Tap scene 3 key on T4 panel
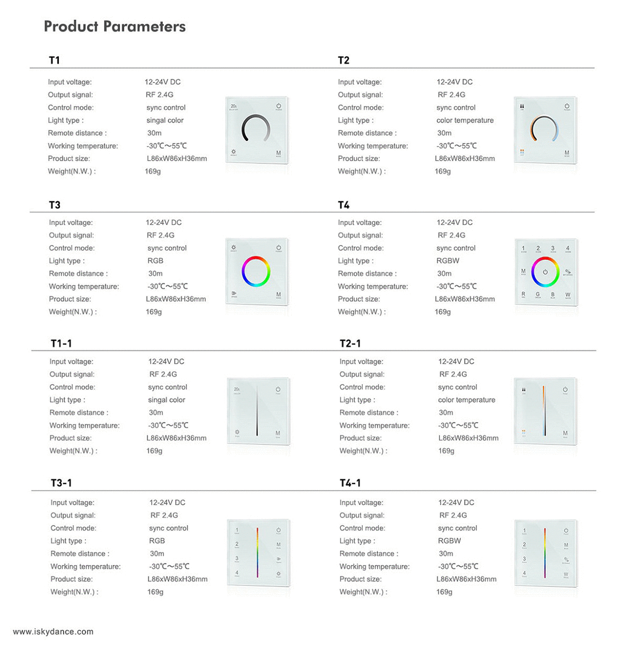627x647 pixels. (x=553, y=249)
